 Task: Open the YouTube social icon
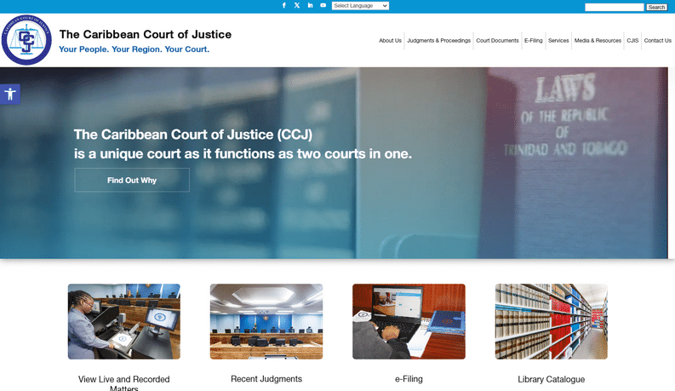323,6
